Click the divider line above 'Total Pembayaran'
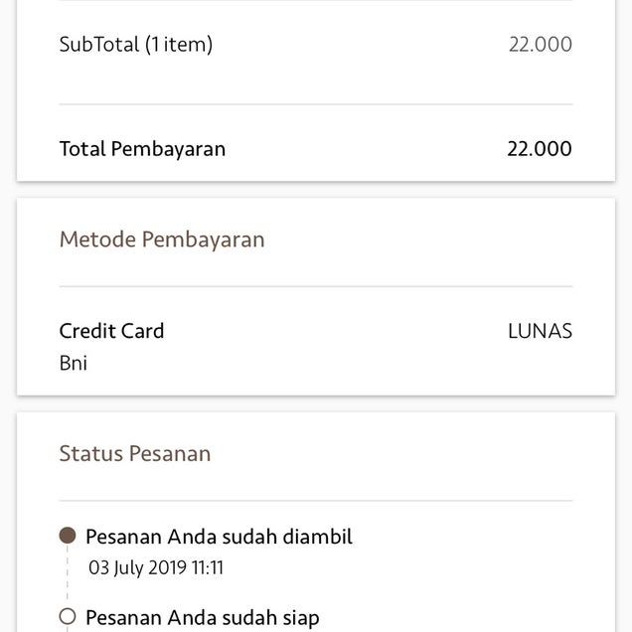This screenshot has height=632, width=632. tap(316, 104)
